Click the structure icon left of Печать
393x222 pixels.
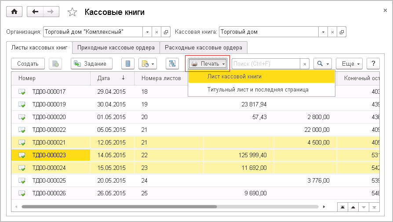[172, 63]
